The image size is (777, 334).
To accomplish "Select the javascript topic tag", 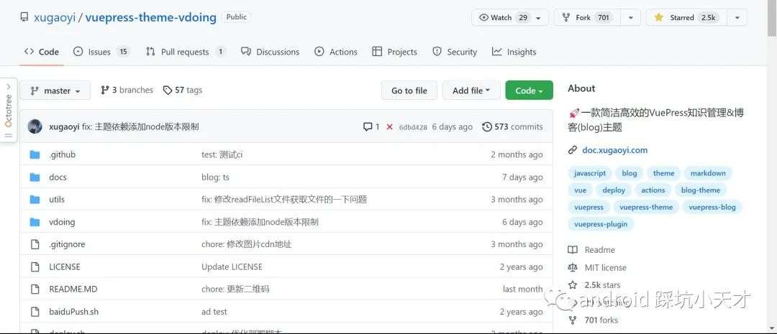I will point(590,173).
